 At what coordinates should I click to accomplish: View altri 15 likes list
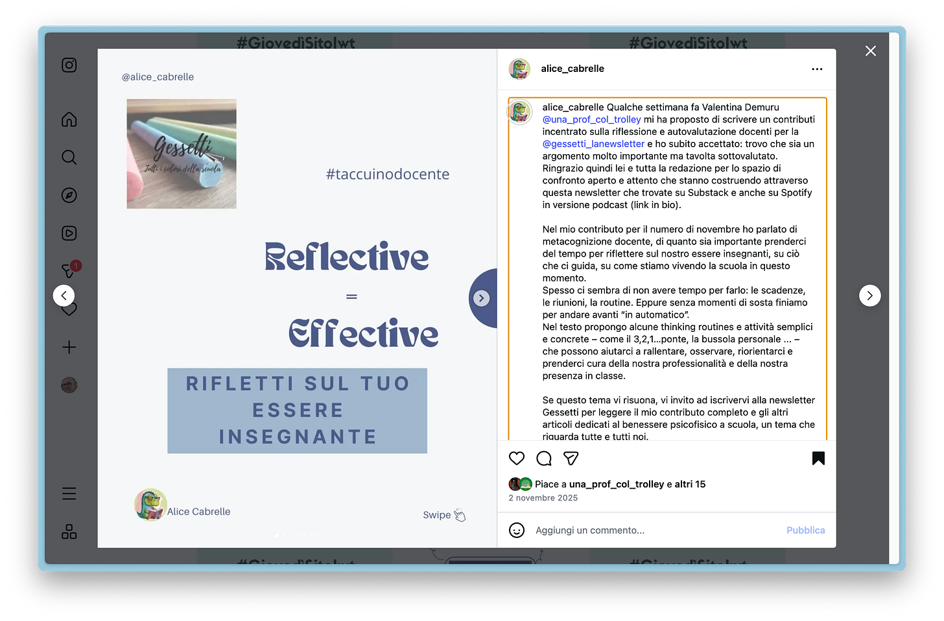(690, 484)
